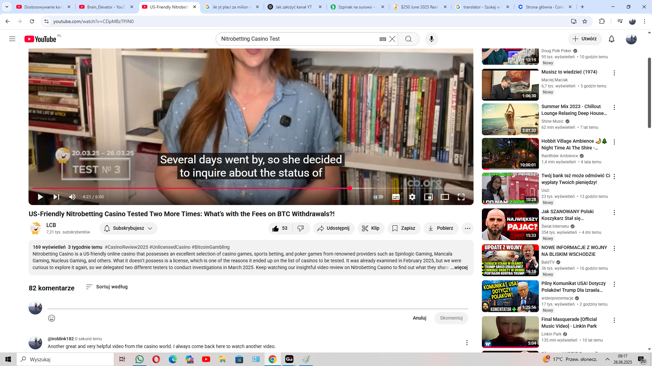652x366 pixels.
Task: Open the media control icon in Chrome toolbar
Action: [x=620, y=21]
